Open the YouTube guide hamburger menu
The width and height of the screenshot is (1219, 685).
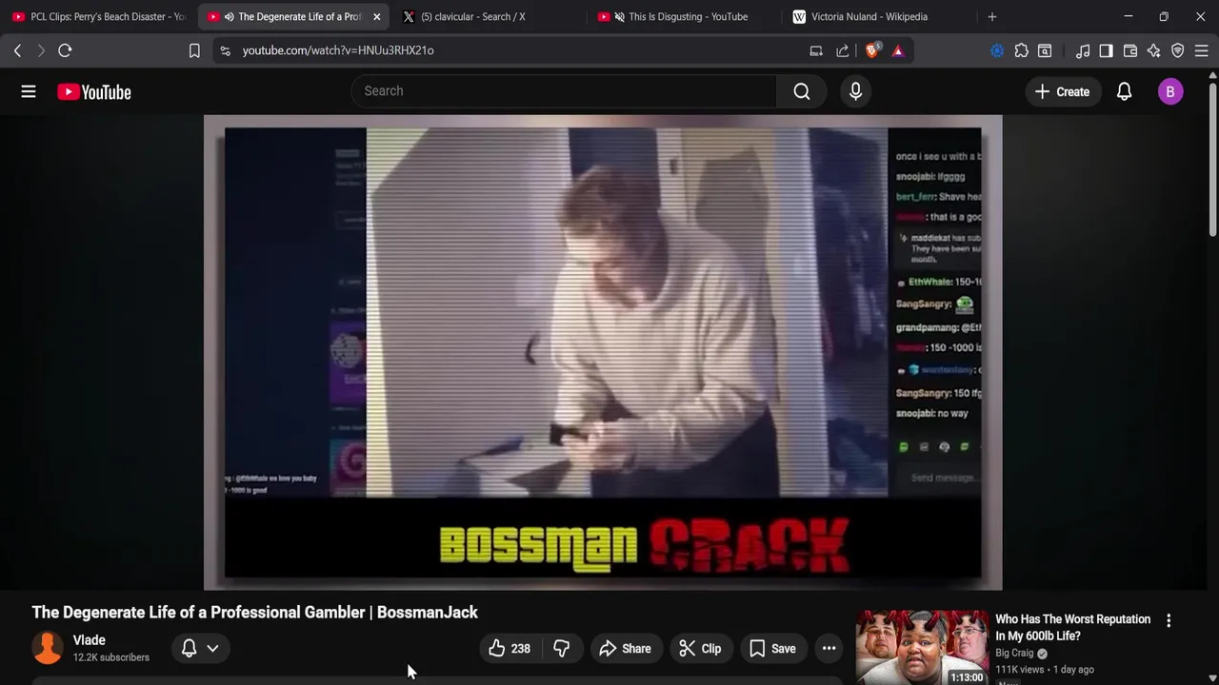coord(29,91)
